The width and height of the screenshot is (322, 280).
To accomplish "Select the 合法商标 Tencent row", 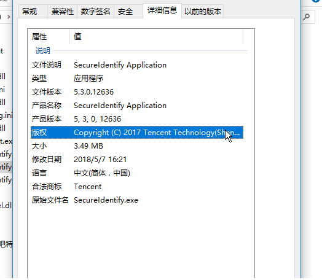I will [x=137, y=187].
